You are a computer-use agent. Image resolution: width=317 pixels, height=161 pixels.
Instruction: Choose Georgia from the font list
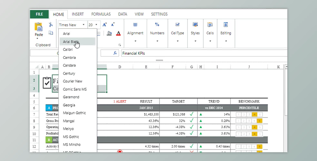click(77, 105)
